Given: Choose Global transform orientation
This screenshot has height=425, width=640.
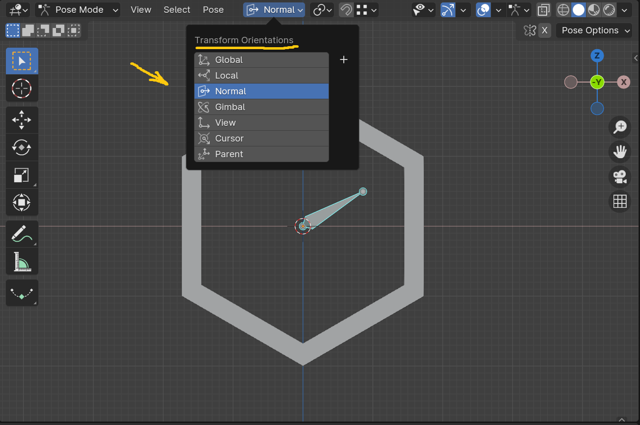Looking at the screenshot, I should click(x=262, y=60).
